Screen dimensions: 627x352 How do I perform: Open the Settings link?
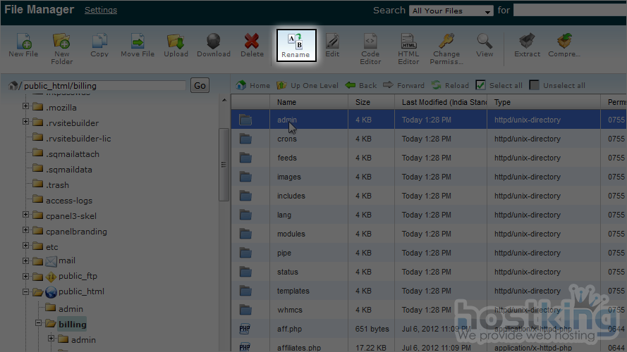(101, 10)
